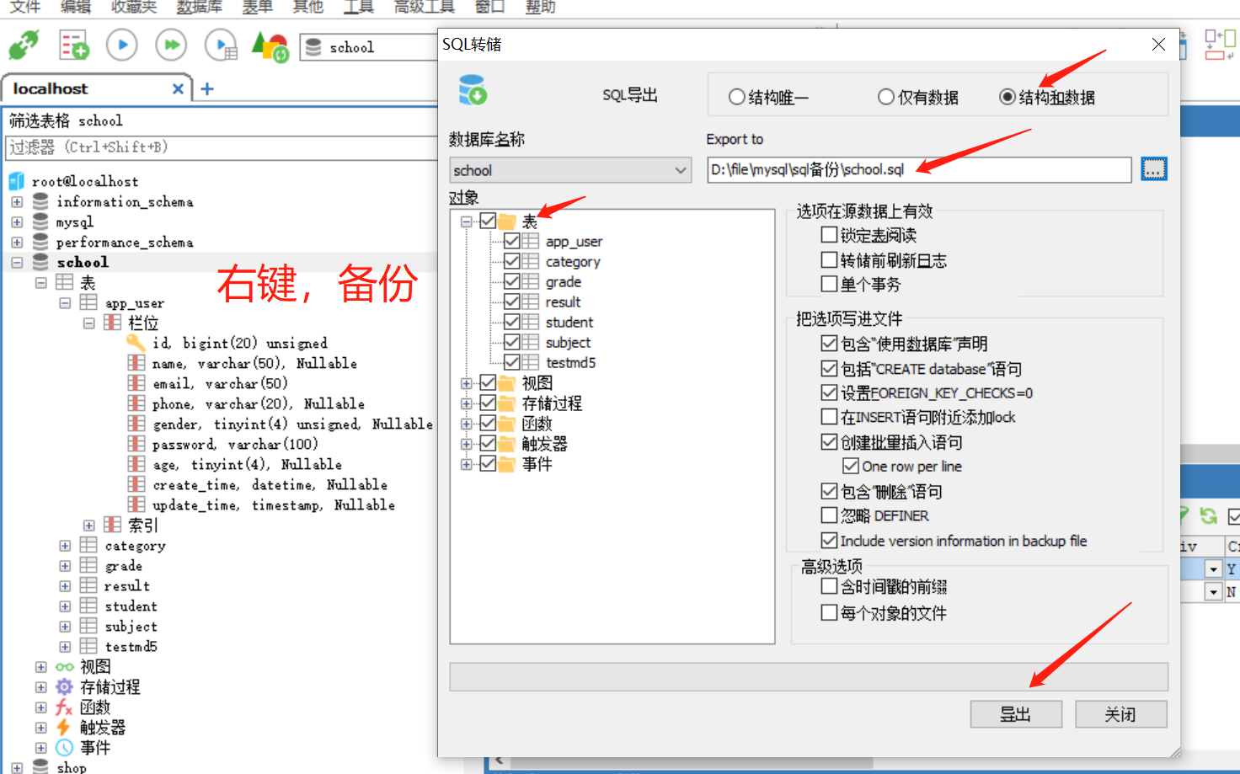Click the 关闭 button in dump dialog
1240x774 pixels.
pyautogui.click(x=1121, y=714)
